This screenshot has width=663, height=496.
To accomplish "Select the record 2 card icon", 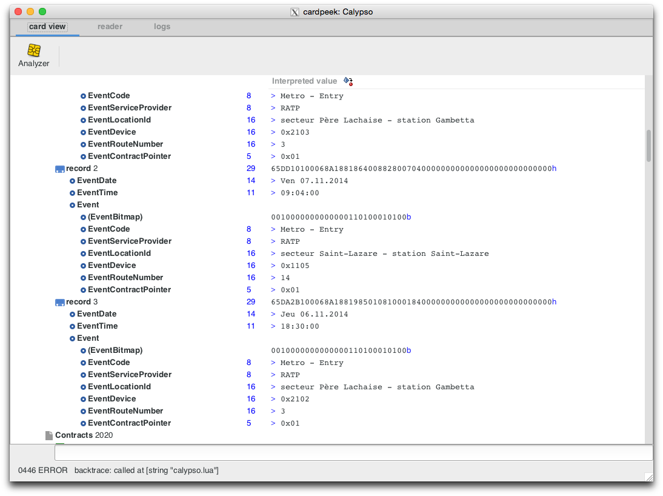I will [59, 169].
